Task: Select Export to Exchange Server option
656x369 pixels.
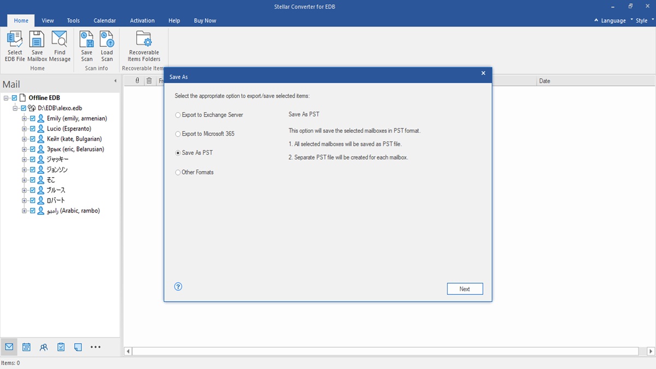Action: point(209,115)
